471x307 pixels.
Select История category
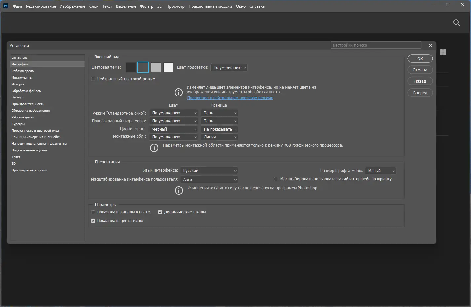coord(47,84)
